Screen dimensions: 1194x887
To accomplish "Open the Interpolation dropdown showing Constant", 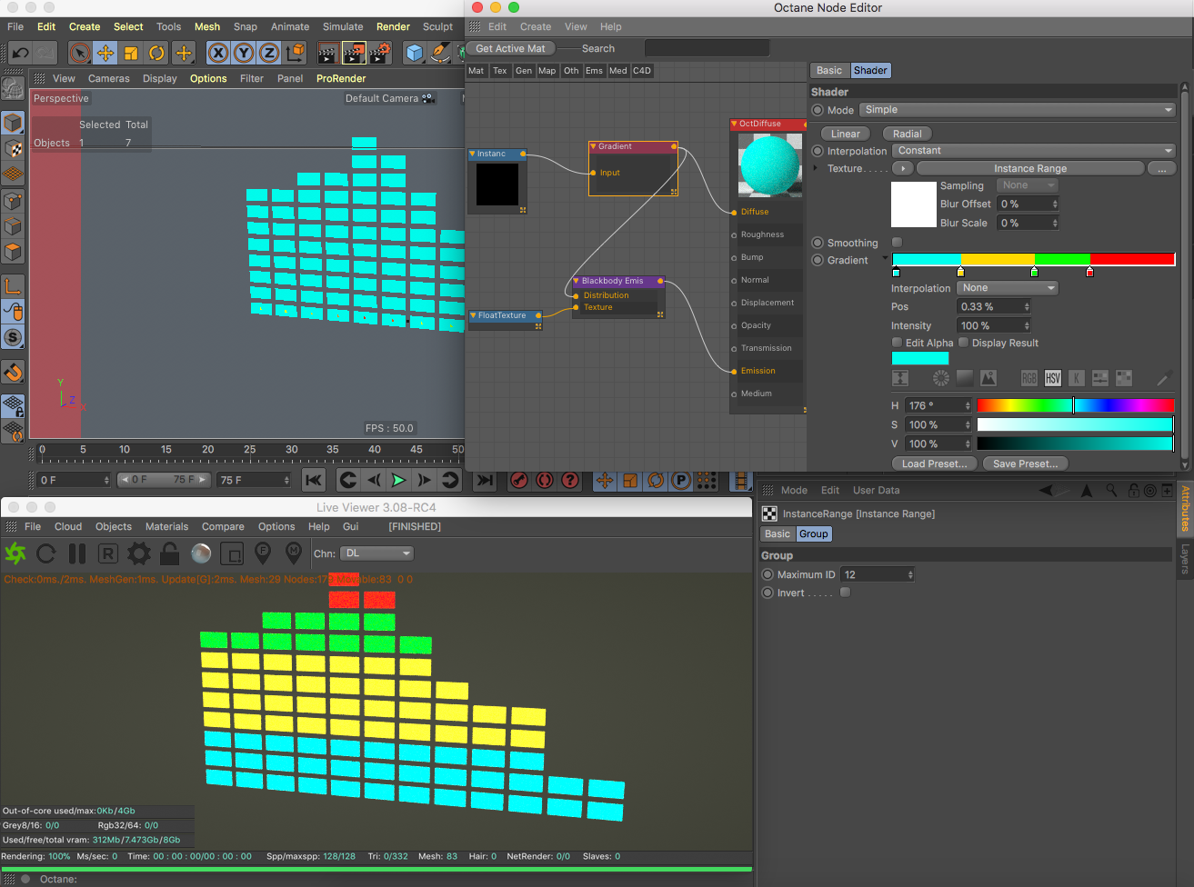I will (x=1033, y=151).
